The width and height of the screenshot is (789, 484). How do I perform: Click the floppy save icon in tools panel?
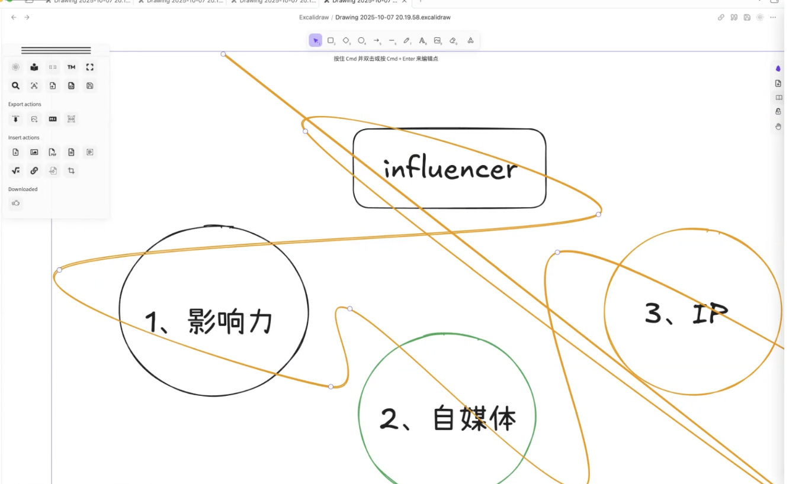pyautogui.click(x=90, y=86)
